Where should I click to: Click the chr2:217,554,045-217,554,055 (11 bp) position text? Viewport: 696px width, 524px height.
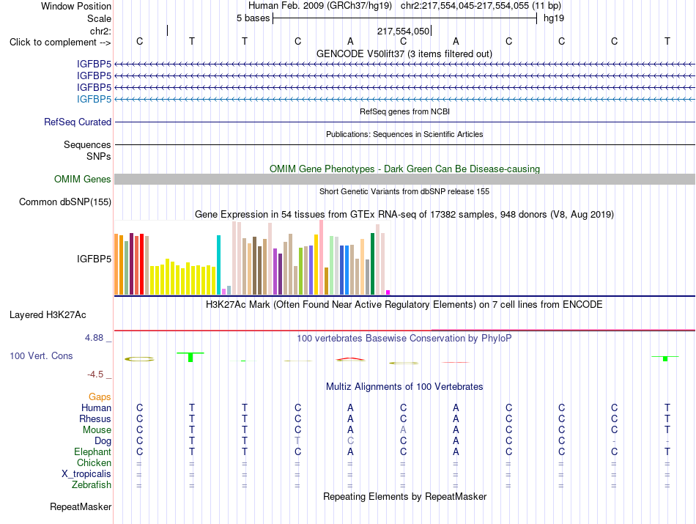click(x=481, y=6)
